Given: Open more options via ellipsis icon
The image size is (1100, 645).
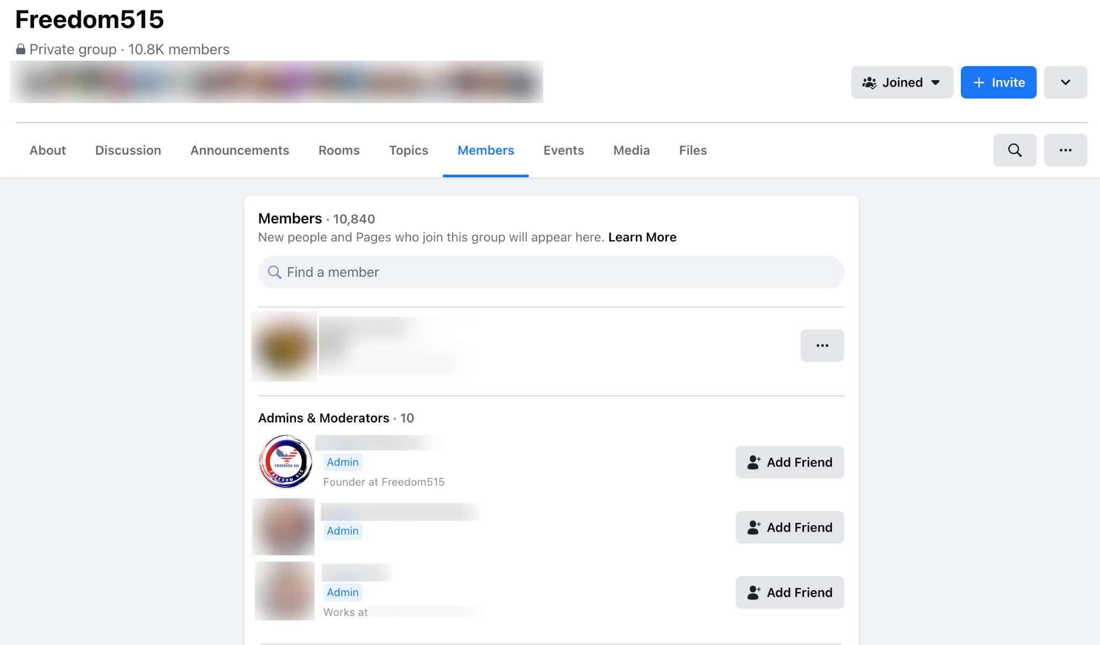Looking at the screenshot, I should tap(1065, 150).
